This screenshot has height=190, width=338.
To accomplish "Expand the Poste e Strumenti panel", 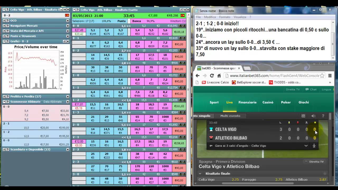I will pyautogui.click(x=4, y=36).
